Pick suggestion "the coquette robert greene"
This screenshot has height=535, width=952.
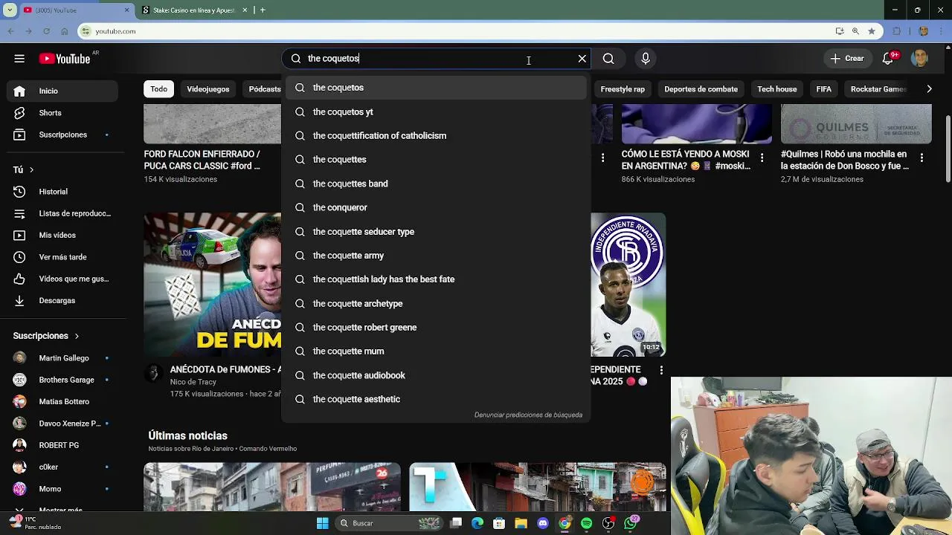[x=436, y=327]
